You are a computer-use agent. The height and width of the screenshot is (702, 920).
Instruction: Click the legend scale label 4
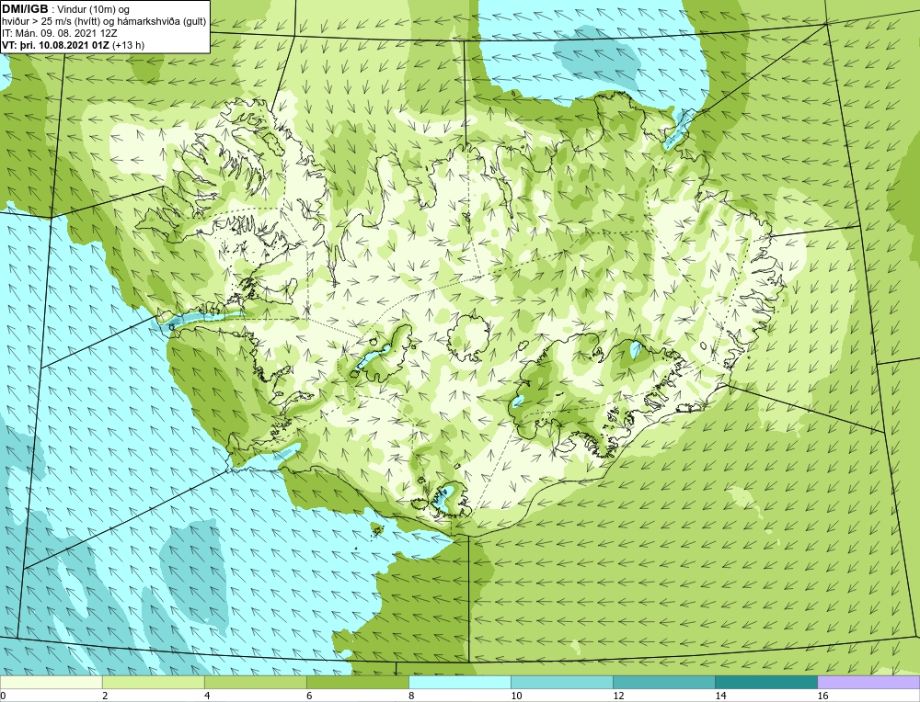click(207, 696)
